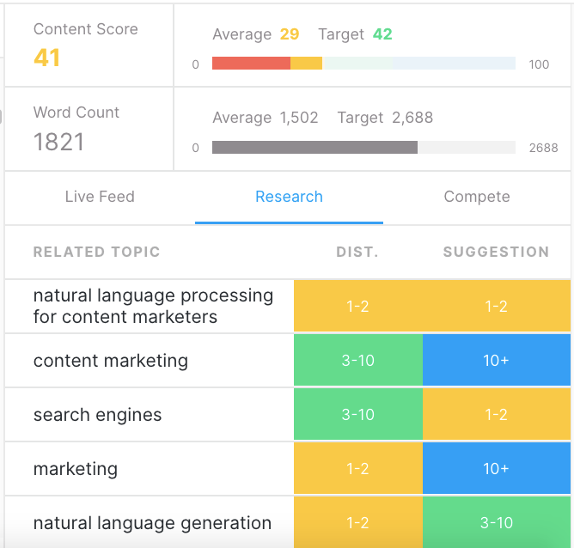
Task: Select topic 'natural language processing for content marketers'
Action: pyautogui.click(x=153, y=306)
